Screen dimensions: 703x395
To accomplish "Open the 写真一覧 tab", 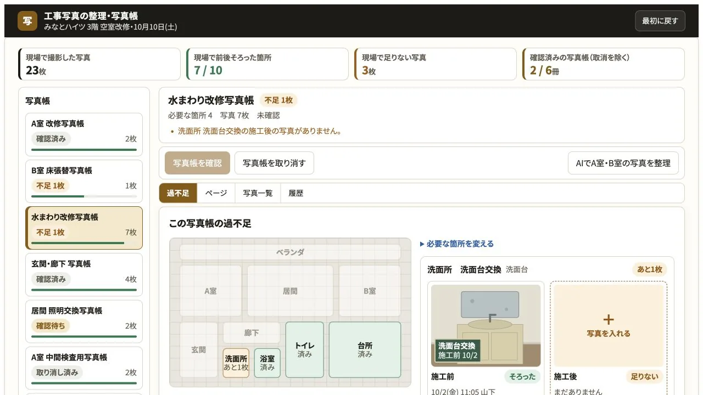I will (x=258, y=193).
